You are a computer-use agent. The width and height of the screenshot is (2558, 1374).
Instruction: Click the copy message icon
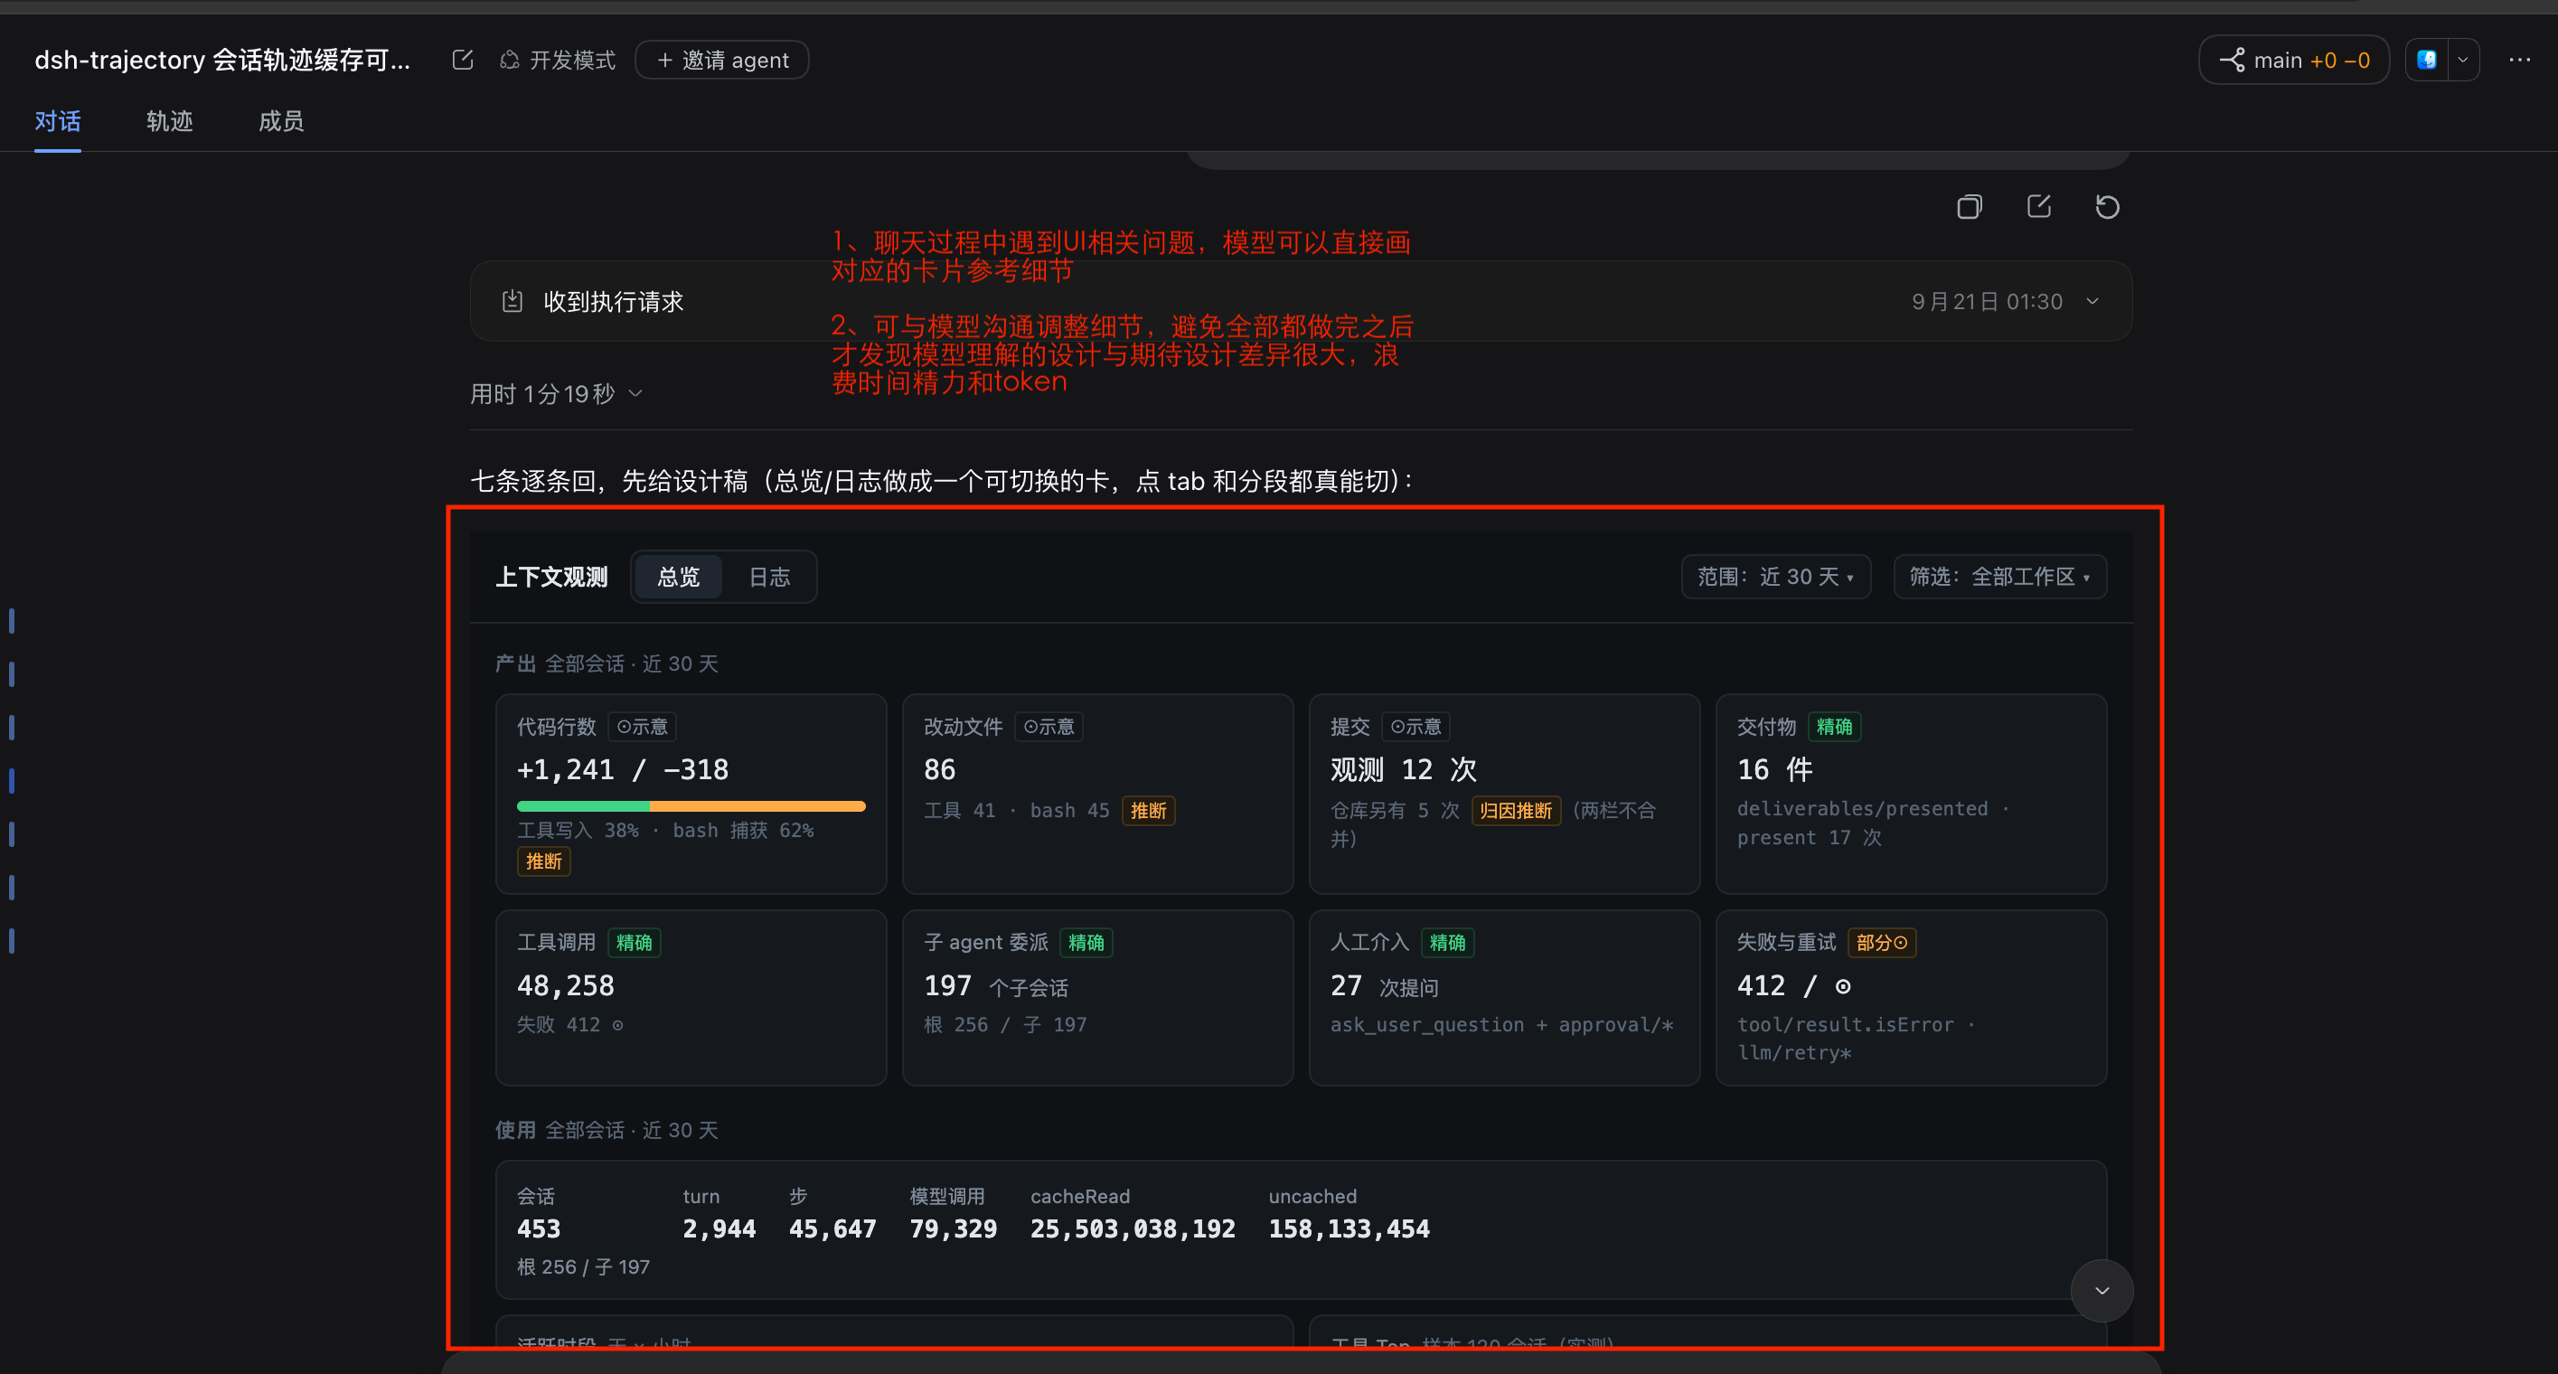(1970, 206)
